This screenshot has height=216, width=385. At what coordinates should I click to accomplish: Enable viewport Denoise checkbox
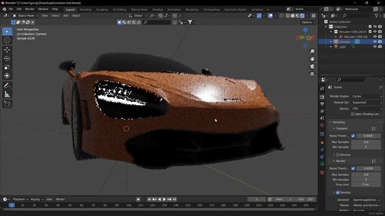coord(337,155)
